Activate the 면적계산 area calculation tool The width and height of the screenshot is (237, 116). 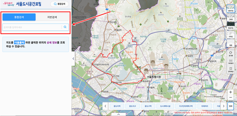coord(231,70)
